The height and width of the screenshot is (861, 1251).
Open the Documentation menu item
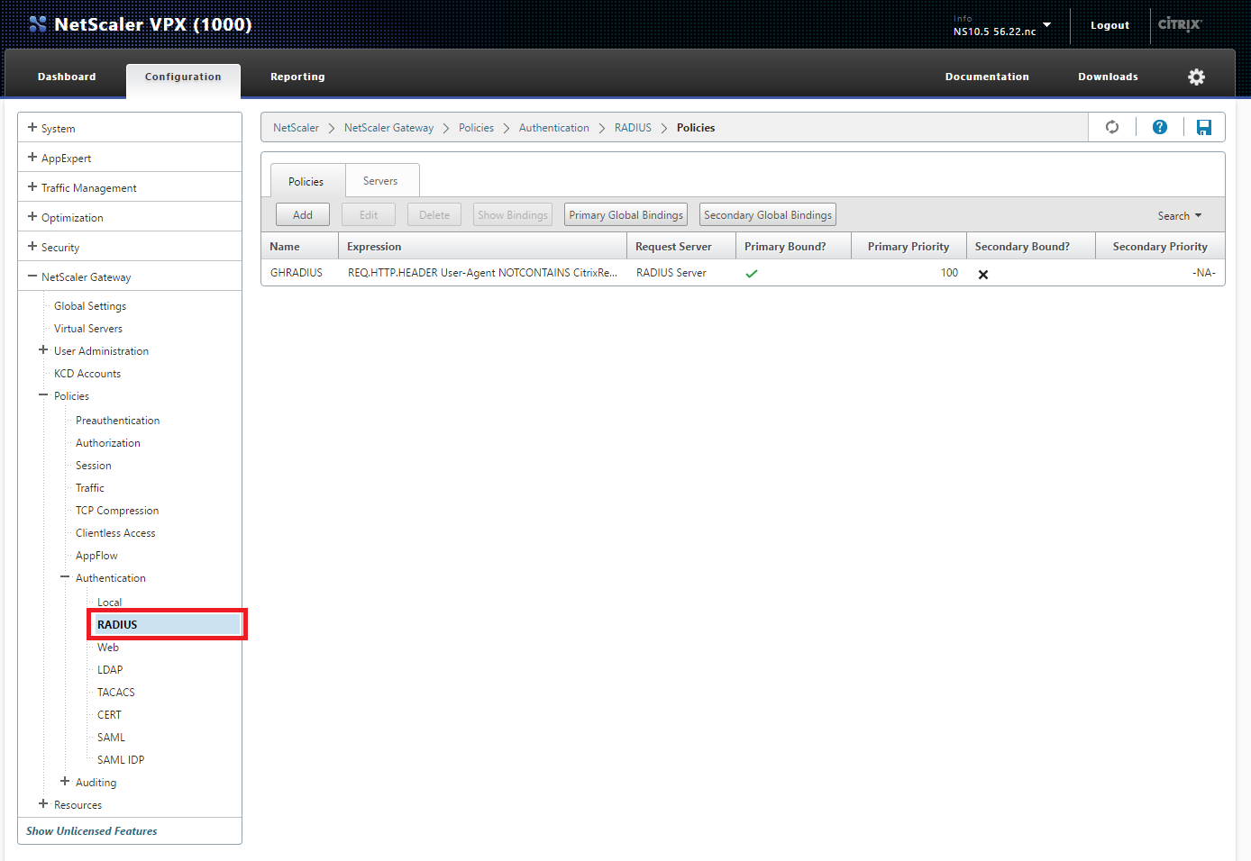(x=987, y=77)
